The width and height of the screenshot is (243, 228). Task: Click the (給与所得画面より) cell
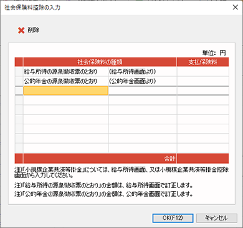(143, 72)
